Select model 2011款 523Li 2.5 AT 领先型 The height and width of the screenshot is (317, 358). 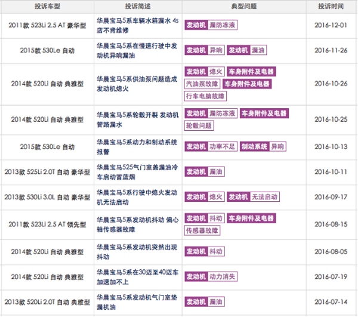point(47,224)
